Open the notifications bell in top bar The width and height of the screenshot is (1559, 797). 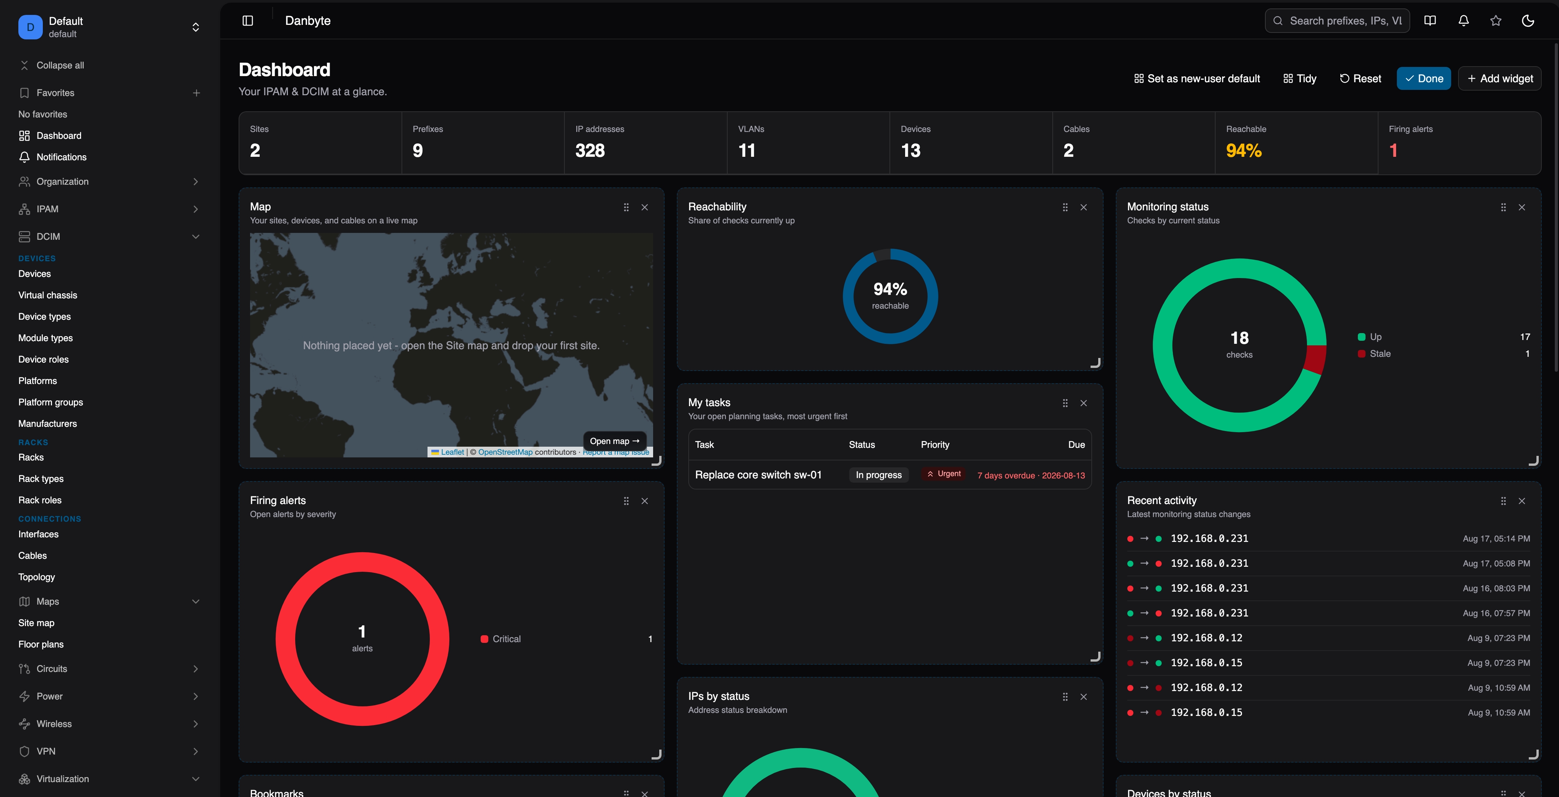(x=1463, y=21)
